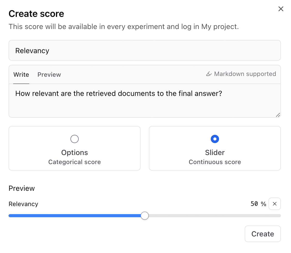
Task: Click the Markdown supported label
Action: [x=245, y=74]
